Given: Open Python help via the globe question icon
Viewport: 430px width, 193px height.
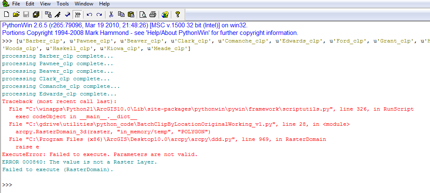Looking at the screenshot, I should [x=165, y=14].
